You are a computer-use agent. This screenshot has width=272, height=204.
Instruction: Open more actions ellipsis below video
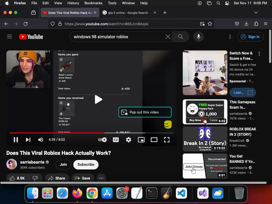[x=101, y=178]
